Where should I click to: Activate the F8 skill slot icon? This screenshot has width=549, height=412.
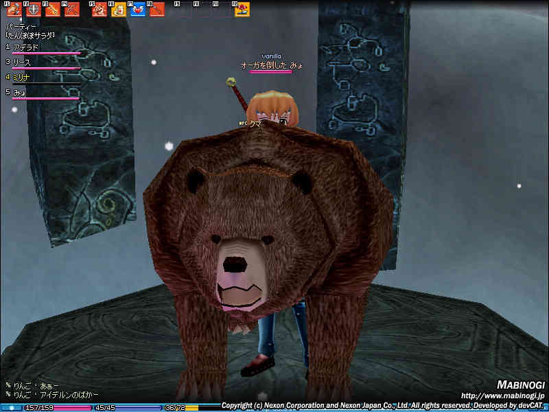[x=157, y=10]
